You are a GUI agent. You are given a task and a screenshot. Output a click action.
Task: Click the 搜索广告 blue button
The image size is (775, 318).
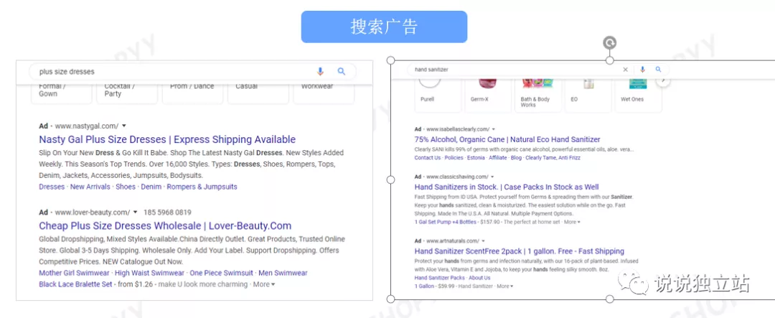coord(384,27)
